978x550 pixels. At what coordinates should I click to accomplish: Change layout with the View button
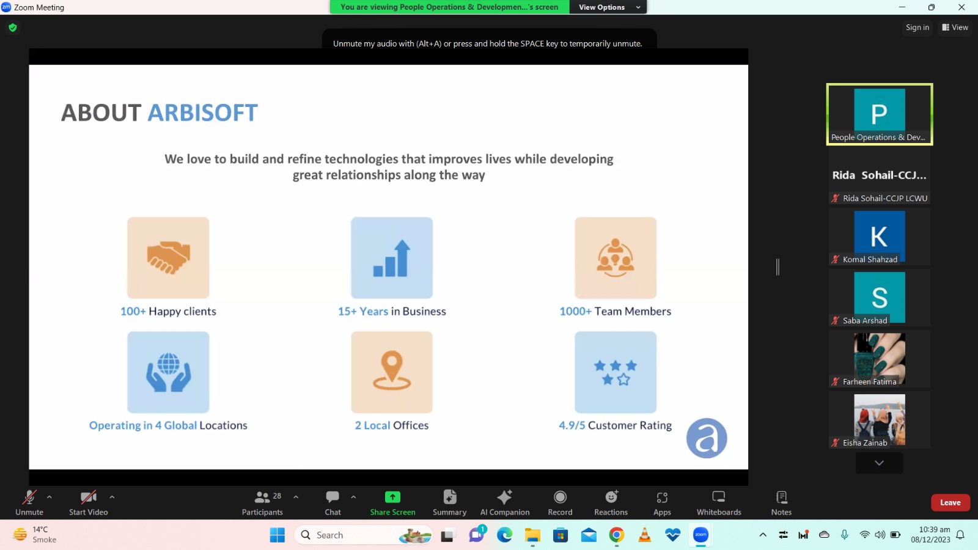[x=955, y=28]
